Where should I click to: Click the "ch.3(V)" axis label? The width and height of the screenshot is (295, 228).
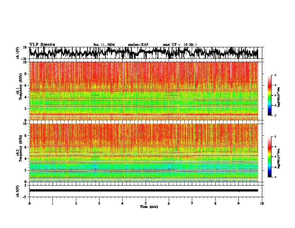(18, 191)
